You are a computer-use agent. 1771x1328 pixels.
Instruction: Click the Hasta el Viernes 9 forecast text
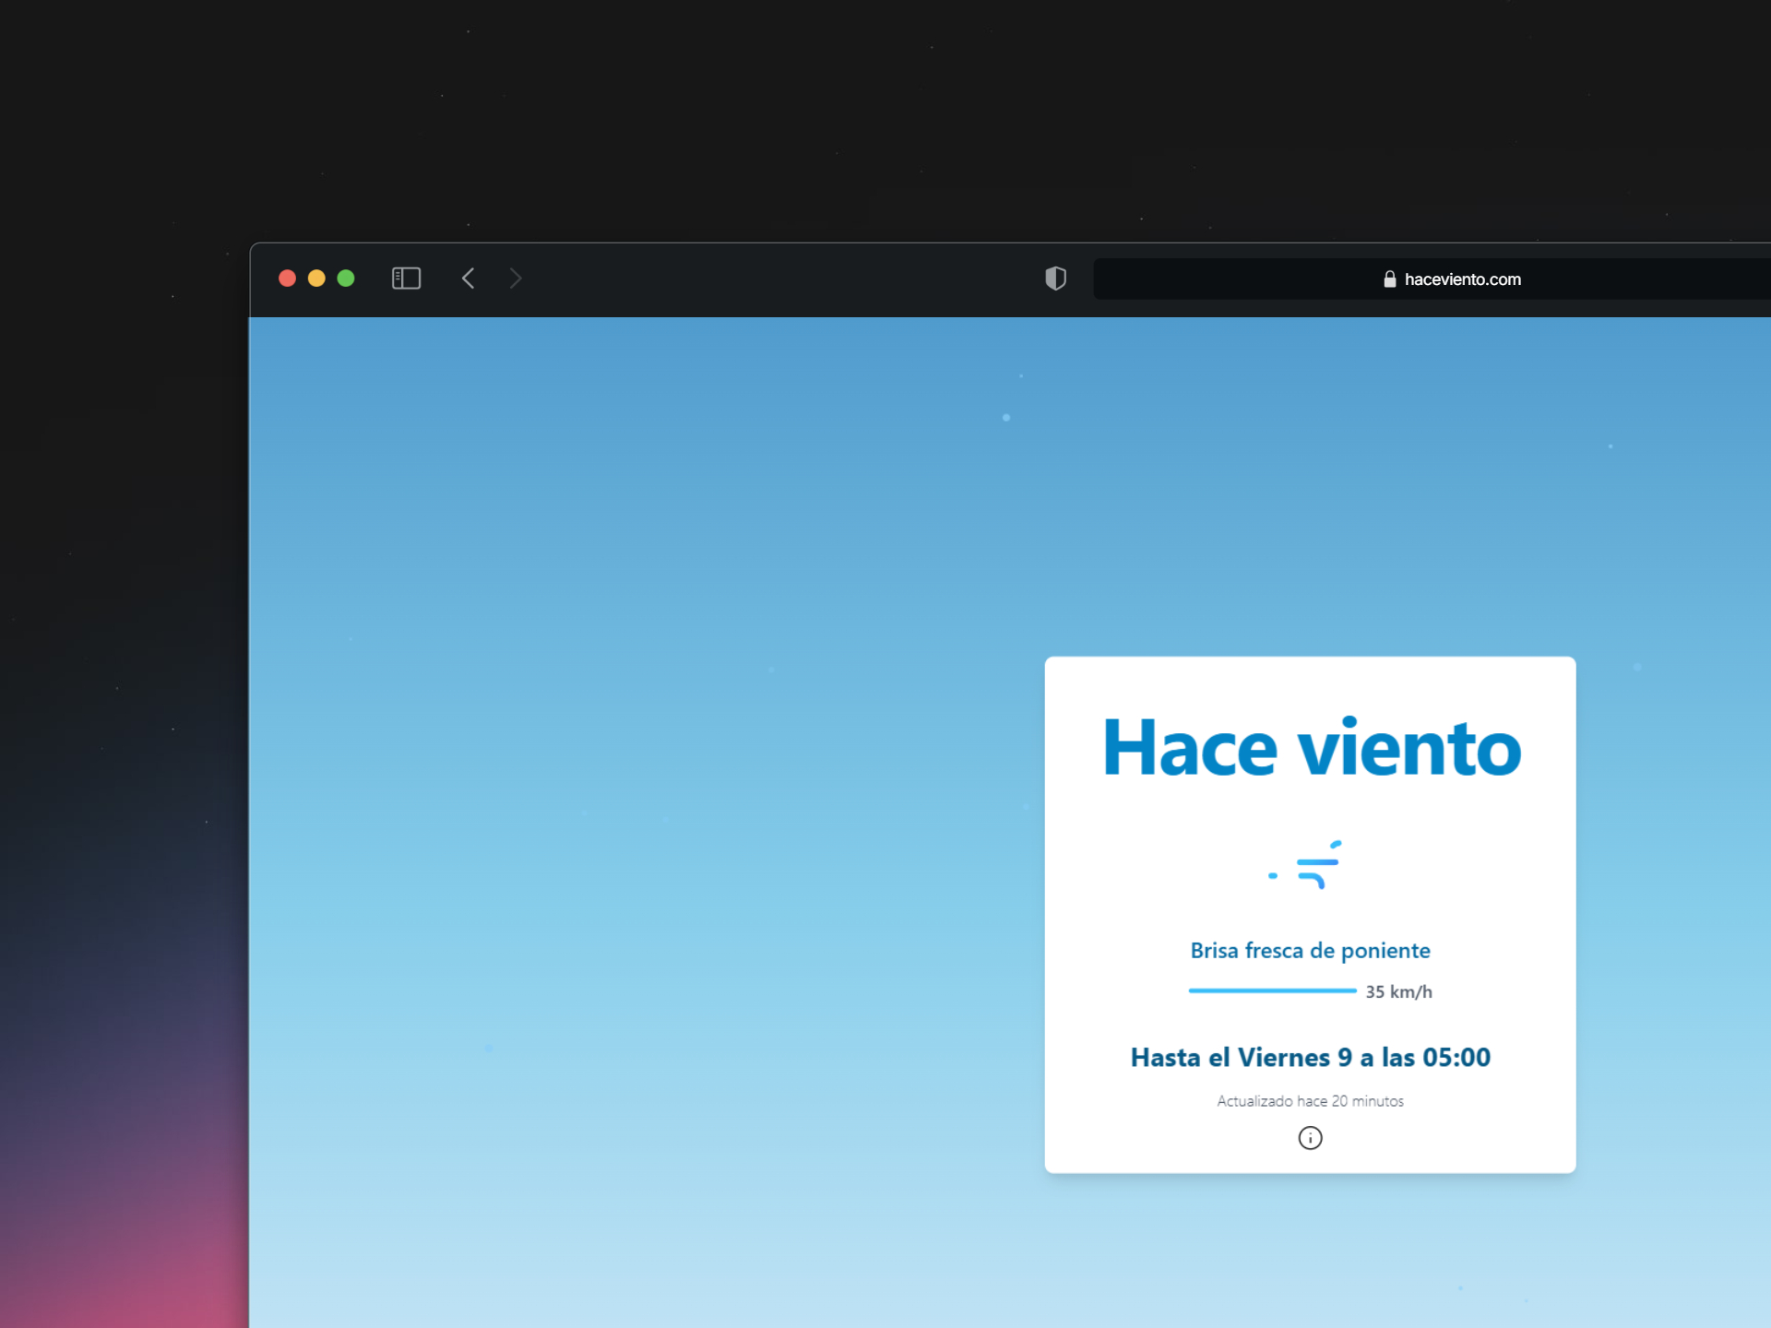(1310, 1057)
